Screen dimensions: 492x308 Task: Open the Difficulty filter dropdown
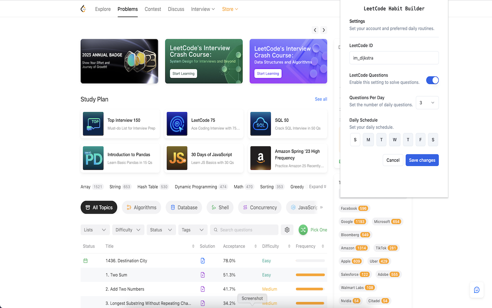click(128, 229)
